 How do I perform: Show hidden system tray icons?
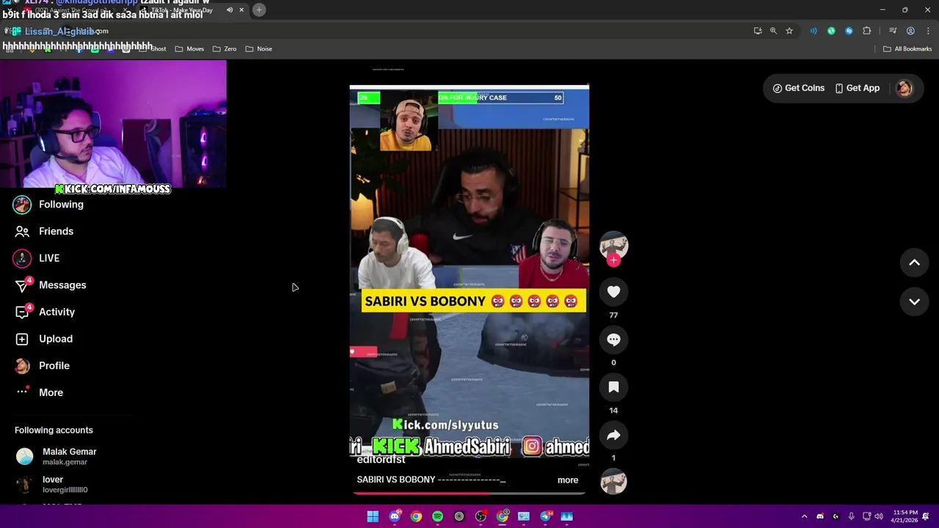804,516
